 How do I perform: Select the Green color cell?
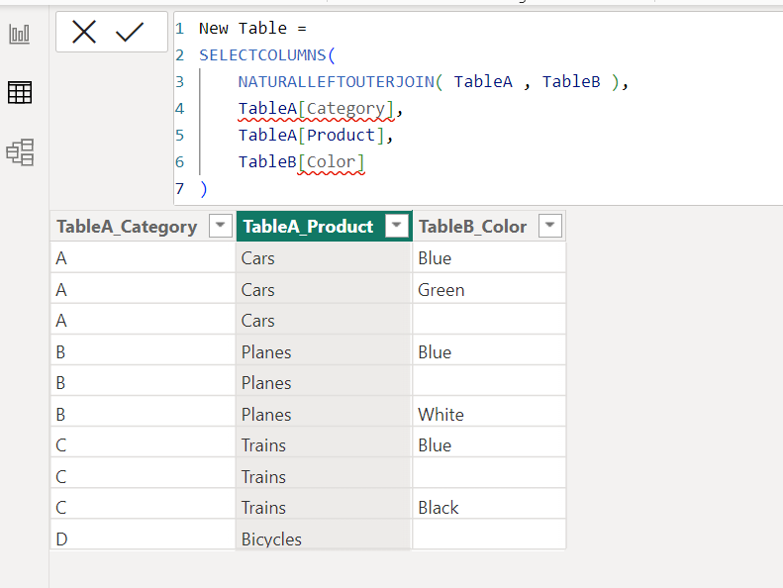489,290
